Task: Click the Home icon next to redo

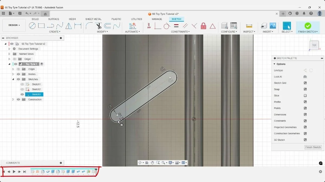Action: (45, 14)
